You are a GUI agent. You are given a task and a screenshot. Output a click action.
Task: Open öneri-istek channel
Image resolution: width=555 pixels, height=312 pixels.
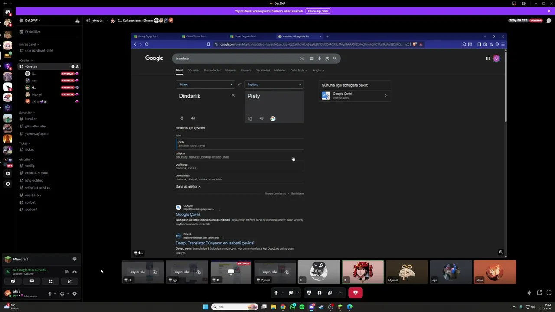click(49, 195)
